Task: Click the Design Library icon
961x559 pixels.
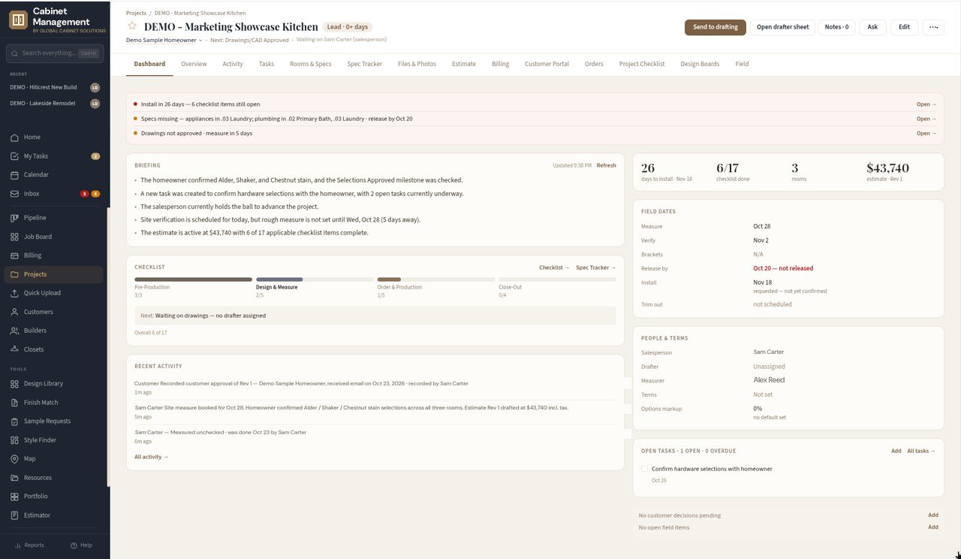Action: point(15,384)
